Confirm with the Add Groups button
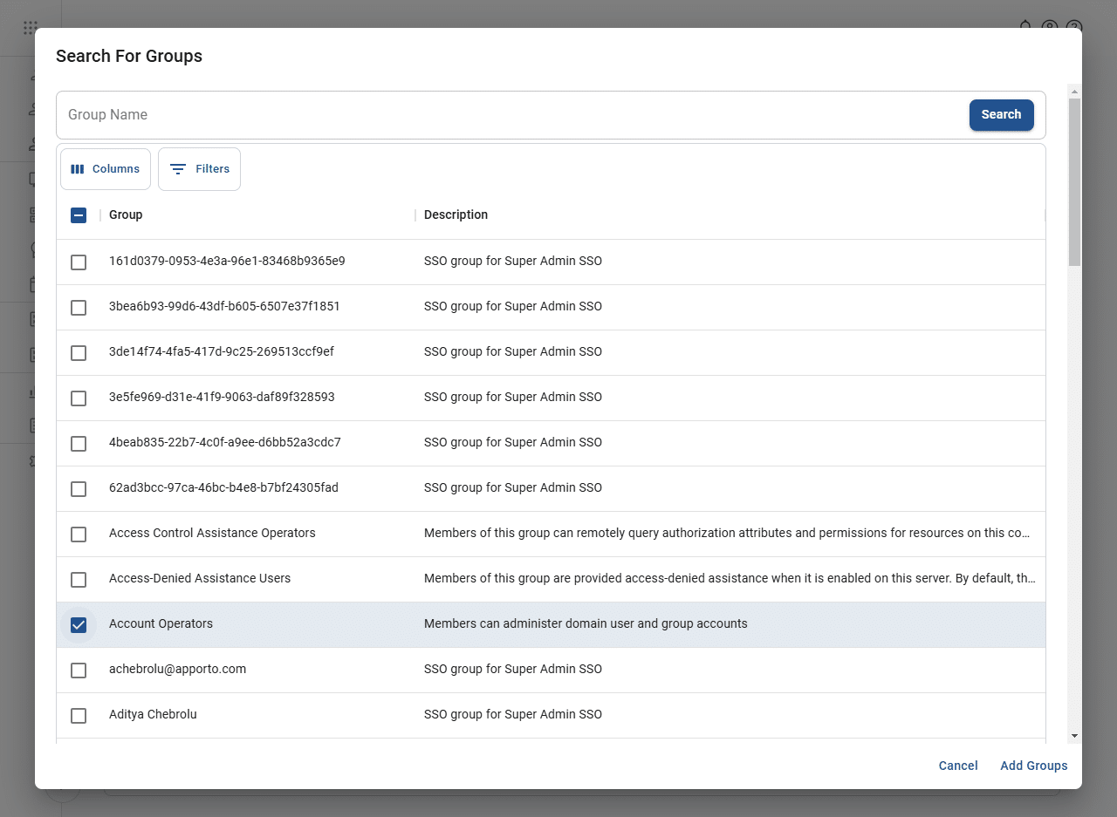 click(x=1033, y=766)
